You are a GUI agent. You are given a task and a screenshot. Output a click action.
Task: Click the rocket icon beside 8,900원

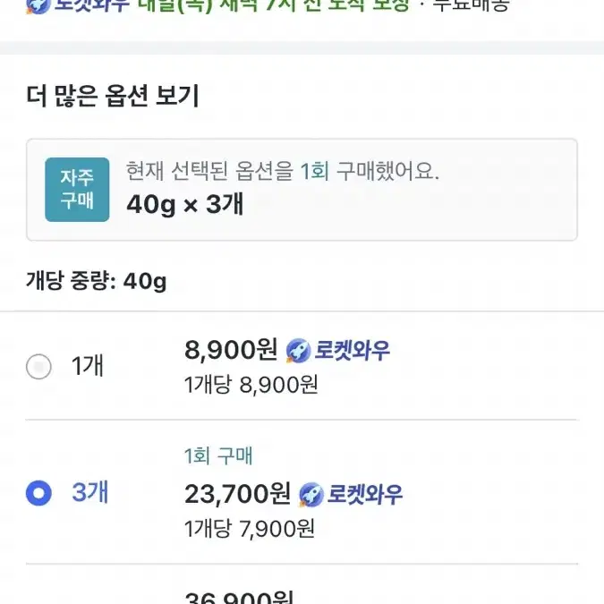pyautogui.click(x=298, y=351)
